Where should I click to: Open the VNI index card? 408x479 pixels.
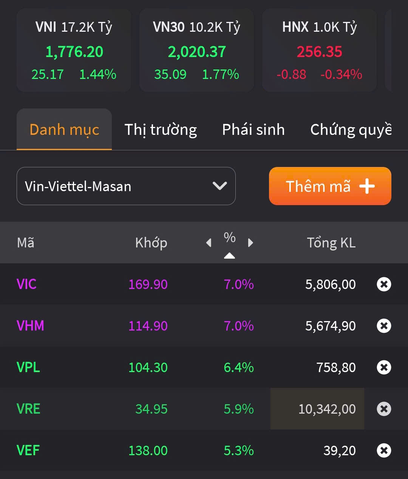(74, 51)
